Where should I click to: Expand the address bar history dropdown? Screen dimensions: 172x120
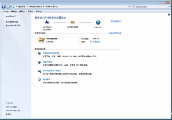tap(128, 7)
